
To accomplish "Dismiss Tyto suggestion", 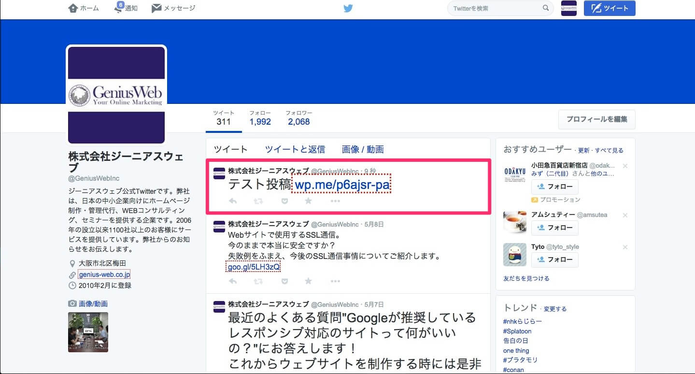I will coord(625,247).
